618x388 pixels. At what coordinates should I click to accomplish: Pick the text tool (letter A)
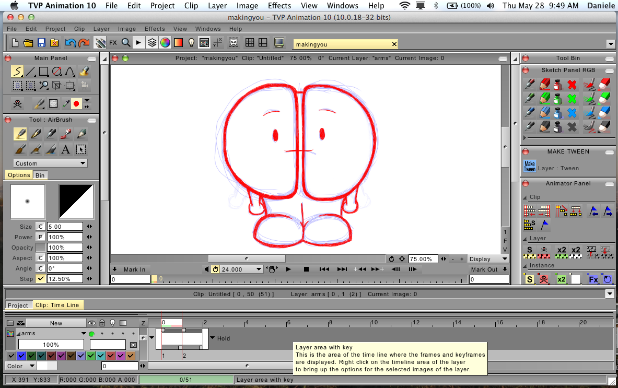[65, 149]
